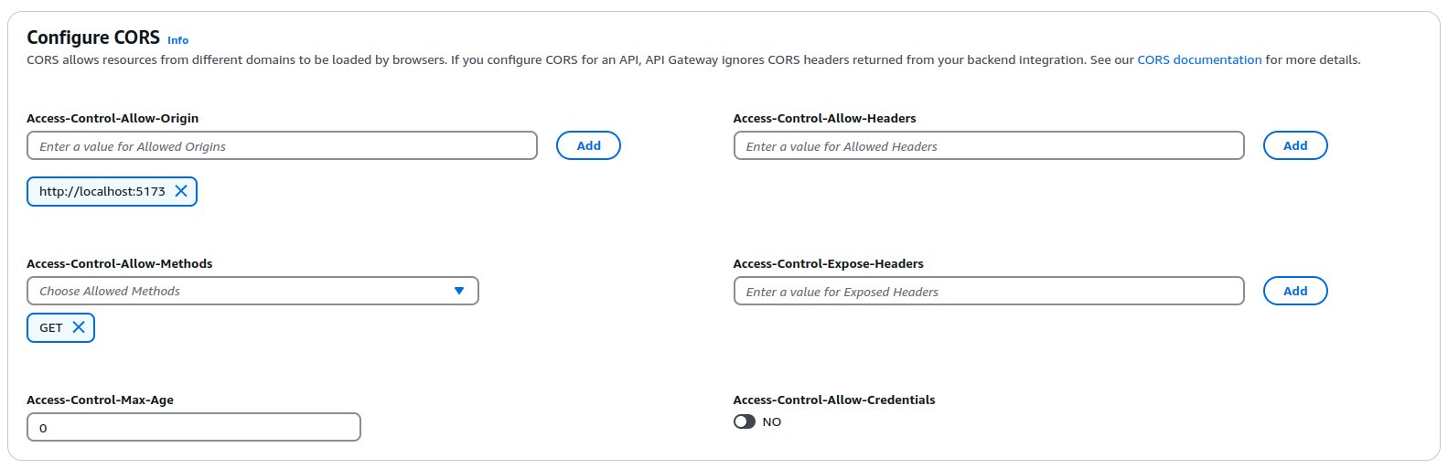Select the GET chip label
Viewport: 1448px width, 469px height.
coord(51,327)
